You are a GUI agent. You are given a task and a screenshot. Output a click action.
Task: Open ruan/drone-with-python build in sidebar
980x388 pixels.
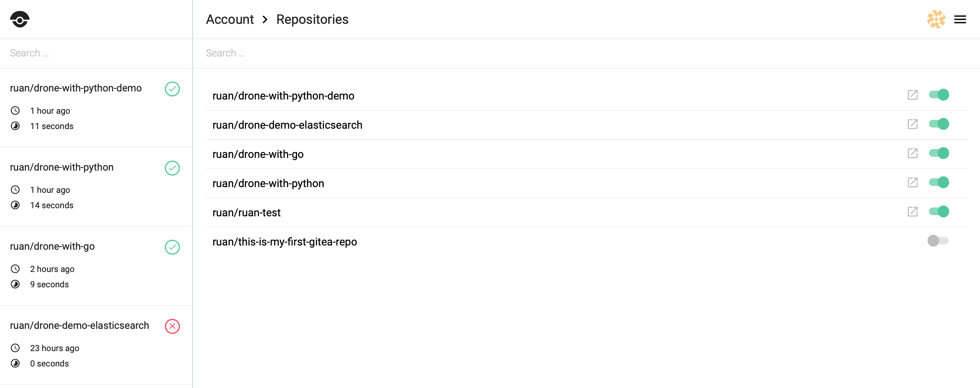pos(96,187)
